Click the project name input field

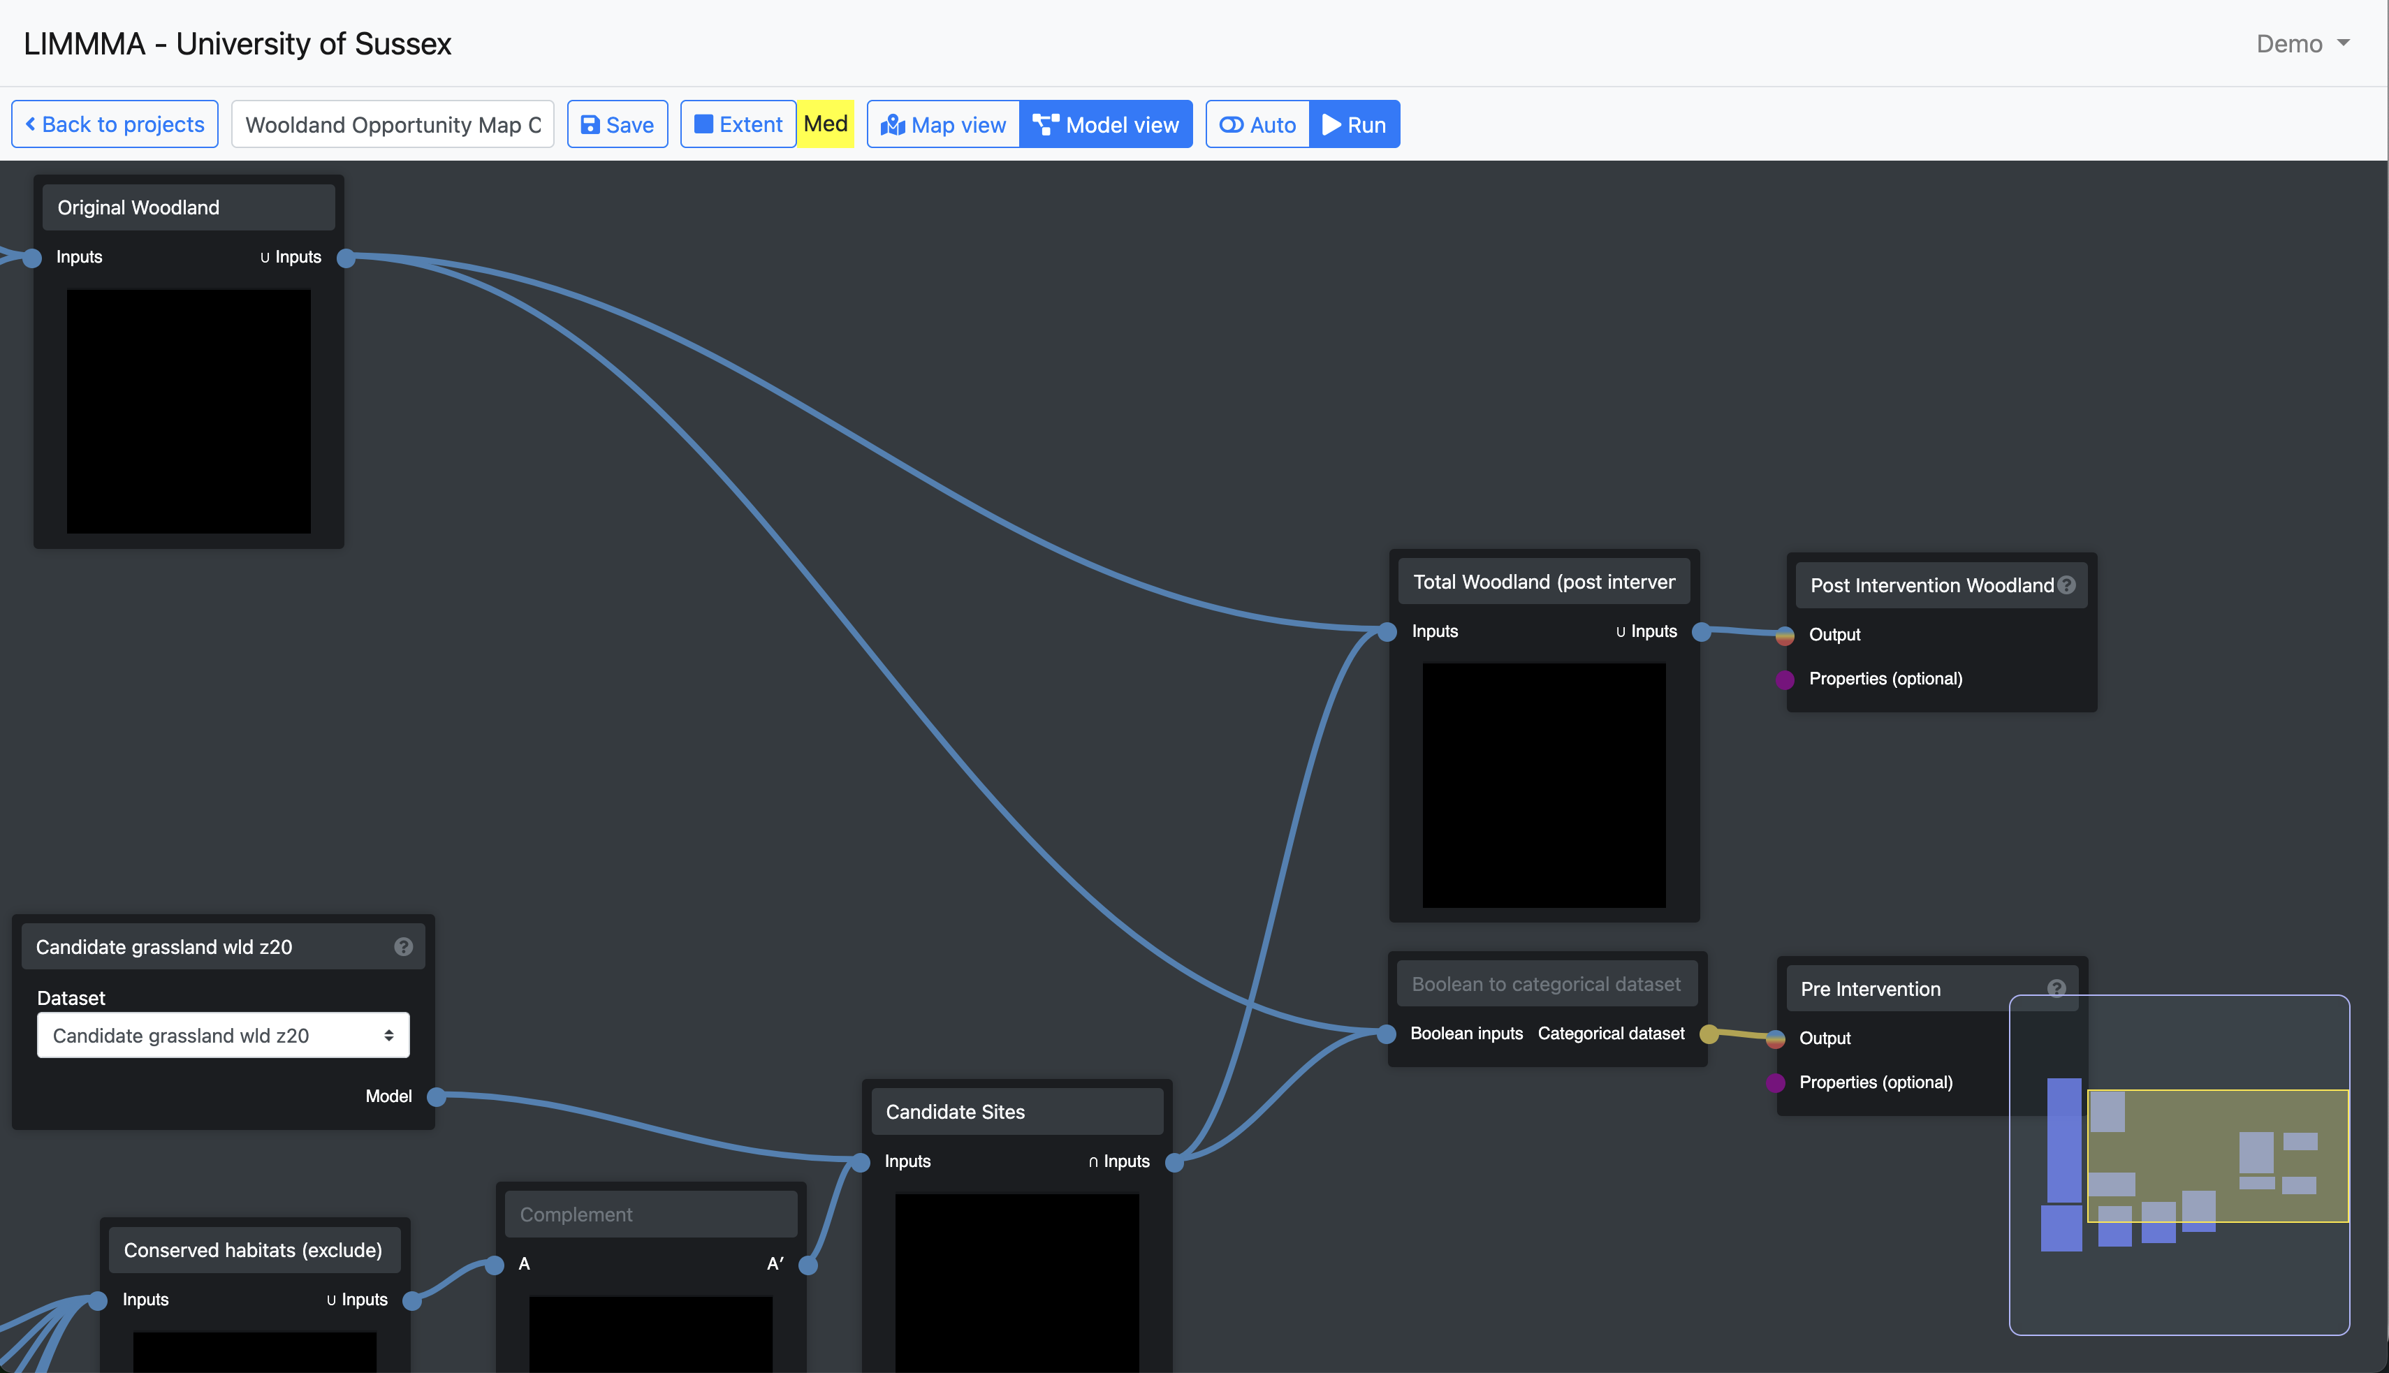(x=393, y=124)
